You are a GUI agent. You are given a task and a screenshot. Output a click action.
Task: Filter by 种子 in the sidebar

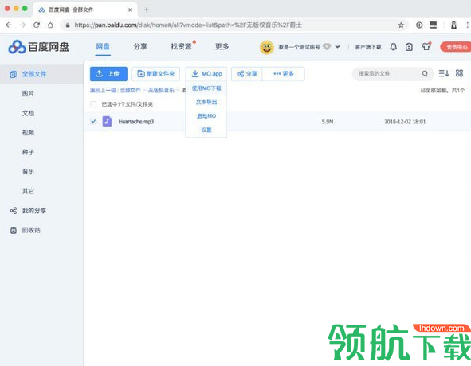28,152
